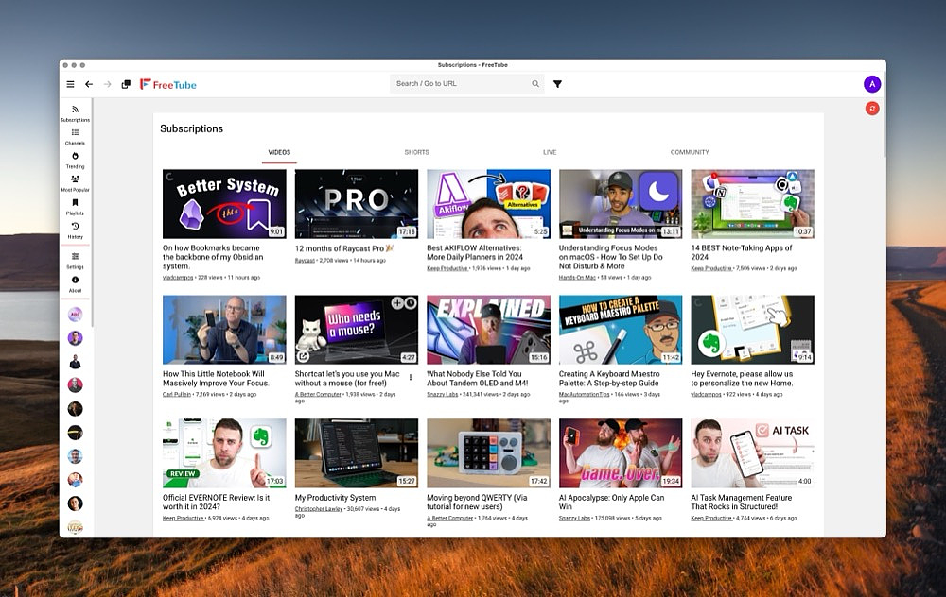Open the purple profile selector avatar
The width and height of the screenshot is (946, 597).
(x=871, y=84)
